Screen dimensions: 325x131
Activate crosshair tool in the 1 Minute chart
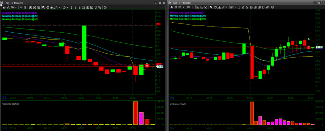click(x=219, y=7)
